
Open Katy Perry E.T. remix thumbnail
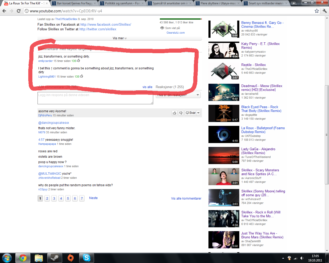tap(224, 50)
